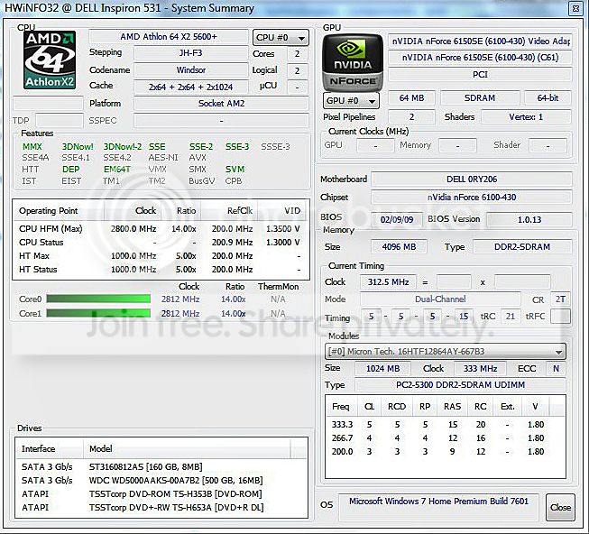Expand the Micron Tech. memory module dropdown

445,352
